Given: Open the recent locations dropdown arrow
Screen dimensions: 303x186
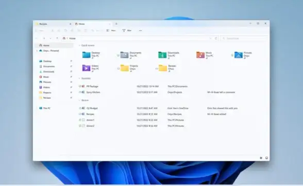Looking at the screenshot, I should coord(50,39).
